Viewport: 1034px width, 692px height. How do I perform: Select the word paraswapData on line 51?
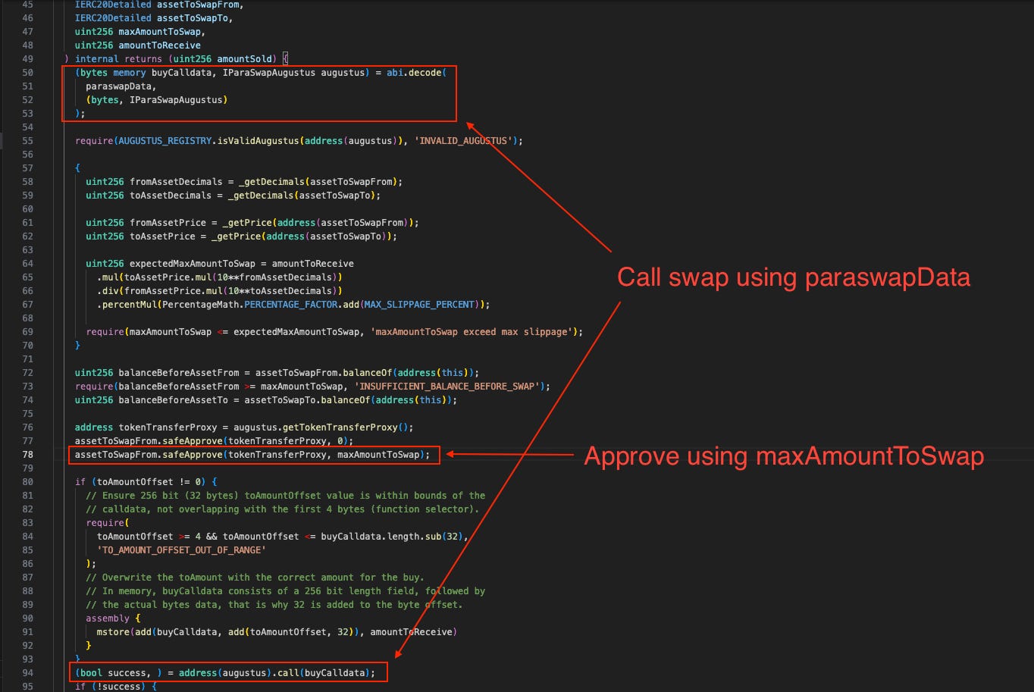[117, 86]
